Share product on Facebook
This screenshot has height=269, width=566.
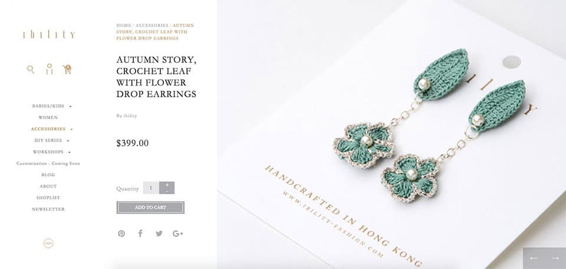(140, 234)
